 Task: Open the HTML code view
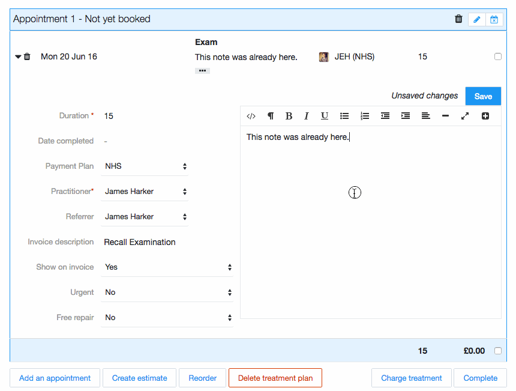[x=251, y=116]
